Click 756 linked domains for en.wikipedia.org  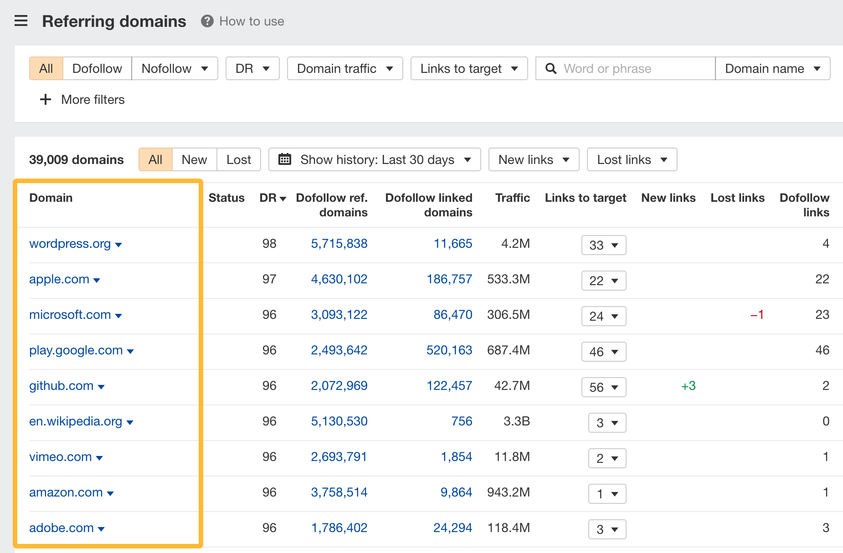click(462, 421)
